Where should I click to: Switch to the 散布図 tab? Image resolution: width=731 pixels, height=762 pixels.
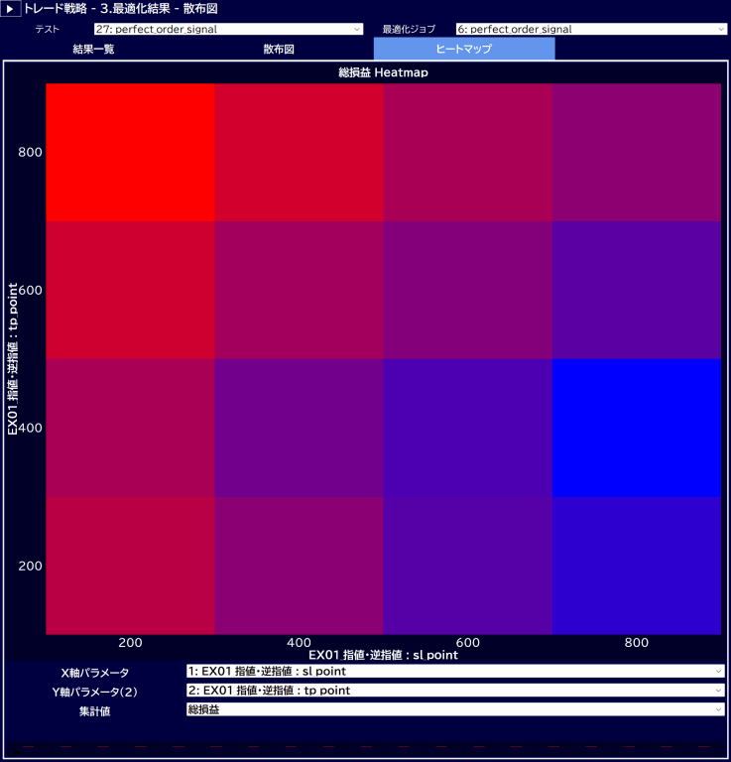[279, 49]
